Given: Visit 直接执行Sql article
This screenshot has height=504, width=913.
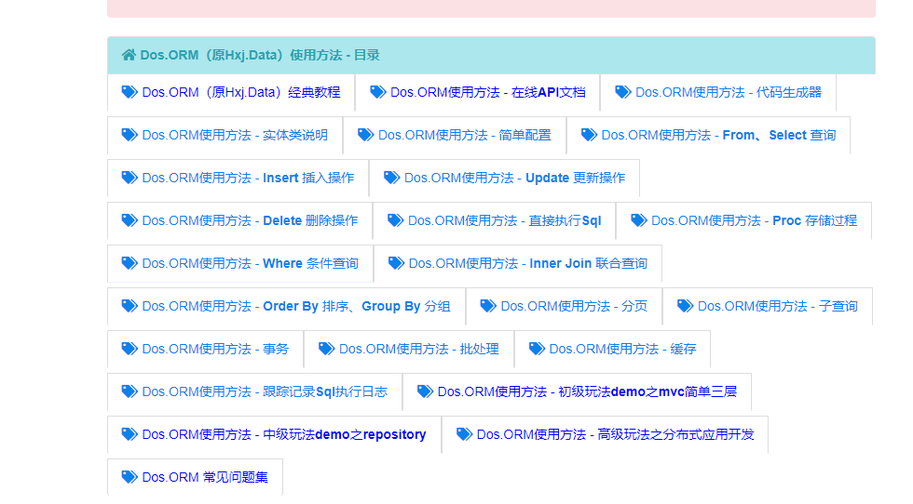Looking at the screenshot, I should (504, 220).
